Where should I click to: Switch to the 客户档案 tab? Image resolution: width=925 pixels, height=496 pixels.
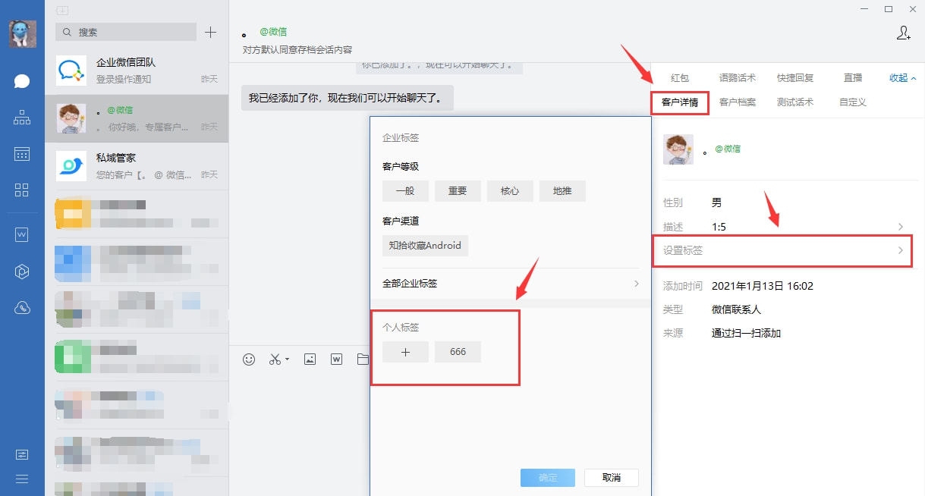[737, 102]
